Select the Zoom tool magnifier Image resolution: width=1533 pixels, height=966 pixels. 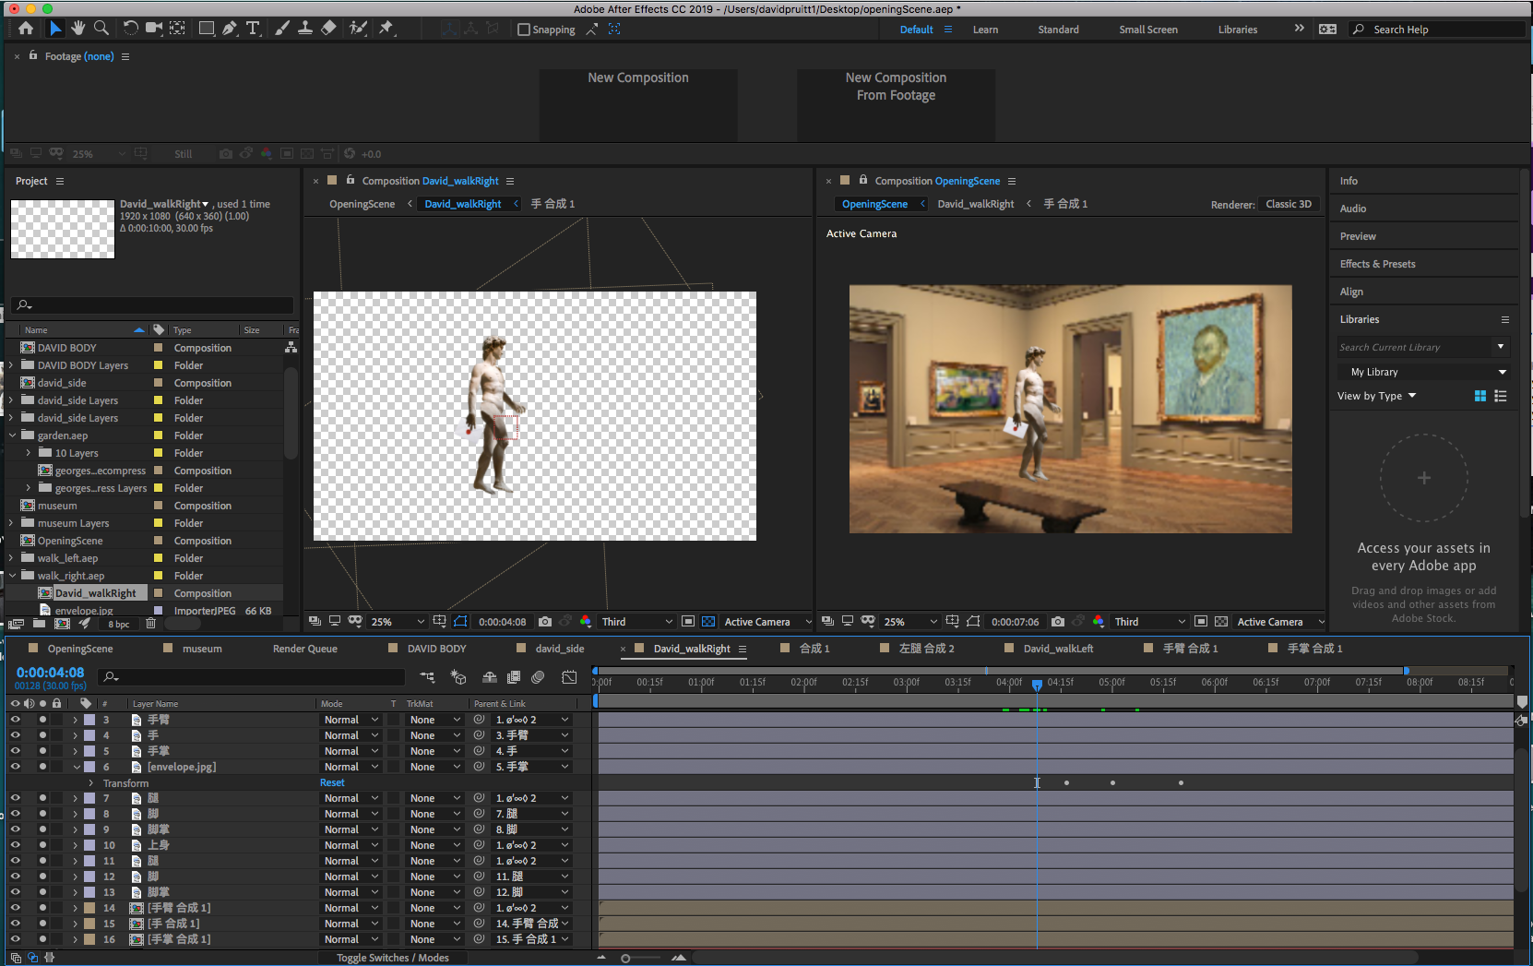[x=101, y=29]
